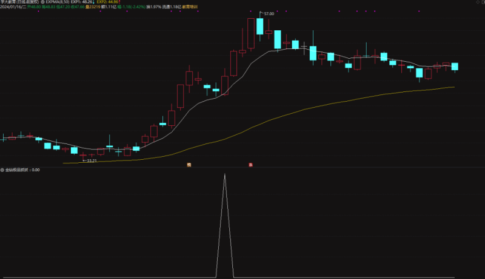
Task: Click the yellow EXP2 line at its right end
Action: pyautogui.click(x=452, y=87)
